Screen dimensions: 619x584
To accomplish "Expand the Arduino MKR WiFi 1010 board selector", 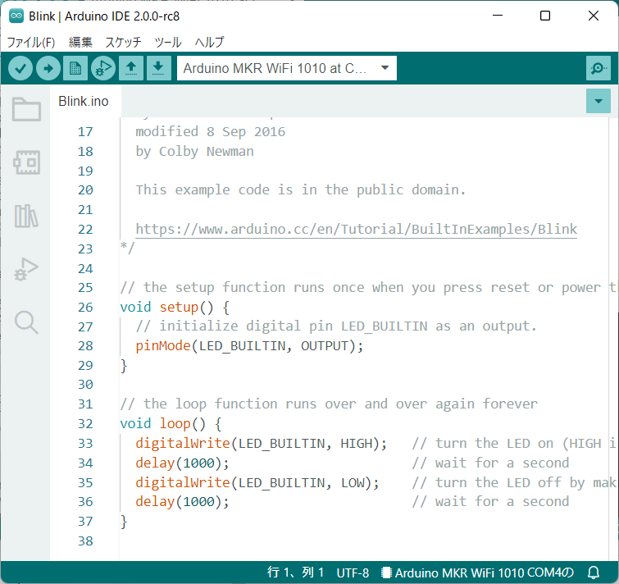I will click(x=286, y=69).
